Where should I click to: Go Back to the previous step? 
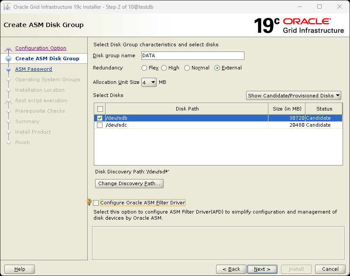tap(231, 269)
